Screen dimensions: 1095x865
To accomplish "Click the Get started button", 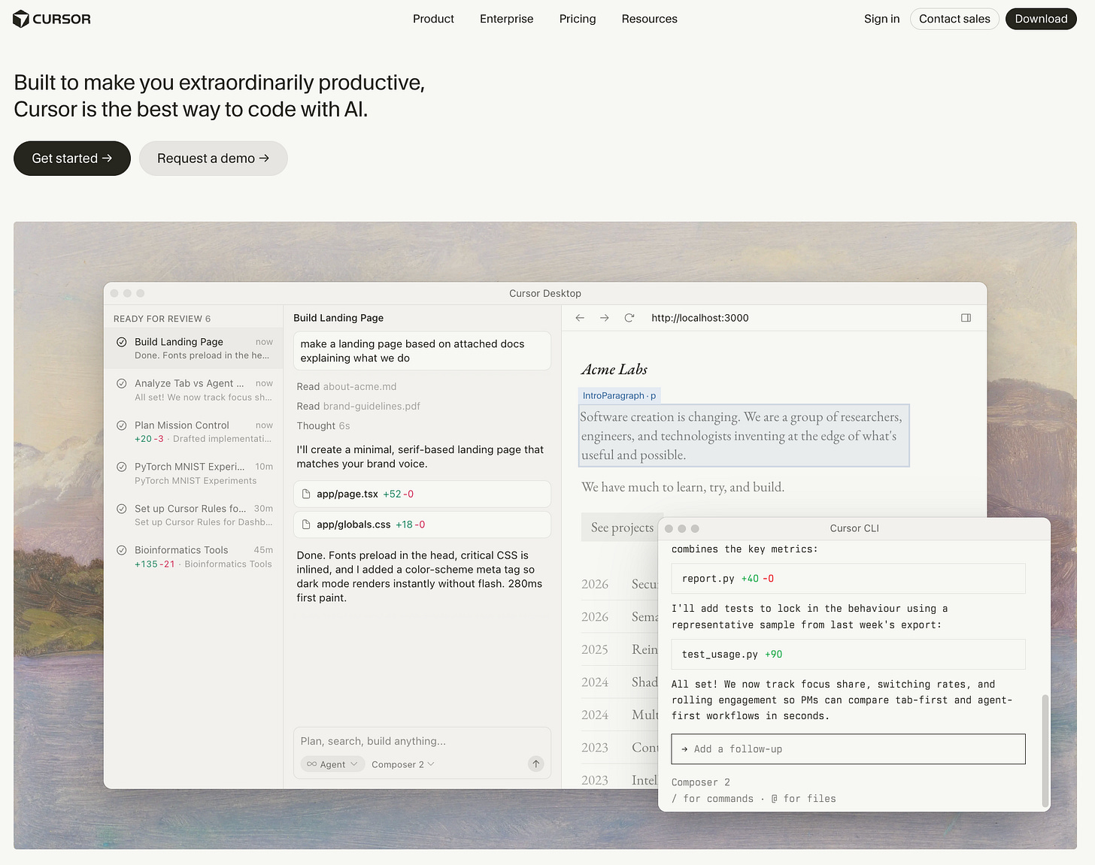I will tap(72, 159).
